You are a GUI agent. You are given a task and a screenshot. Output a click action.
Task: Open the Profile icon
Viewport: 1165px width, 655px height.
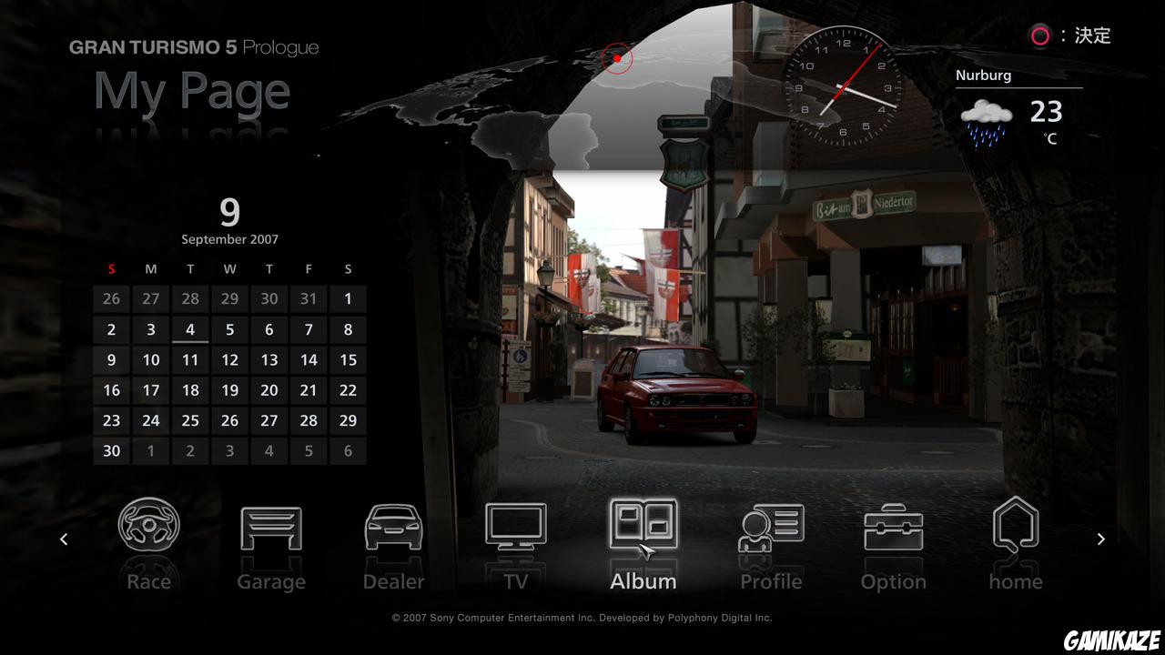pos(771,525)
